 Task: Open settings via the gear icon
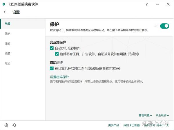[x=6, y=125]
